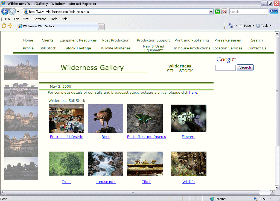Open the Favorites Center star icon

pyautogui.click(x=4, y=26)
